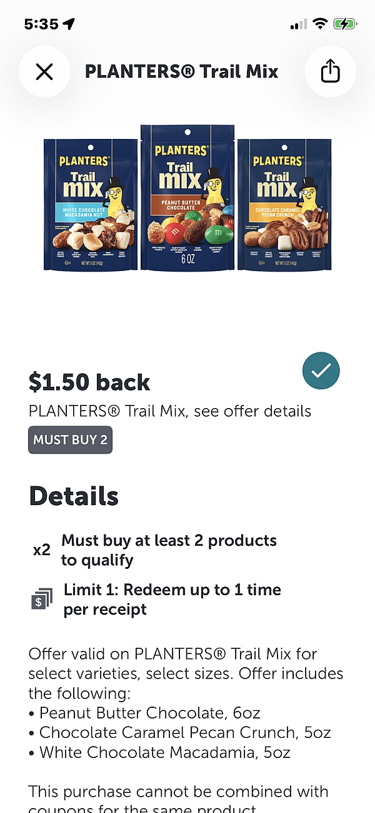
Task: Select the White Chocolate Macadamia Nut bag
Action: tap(91, 205)
